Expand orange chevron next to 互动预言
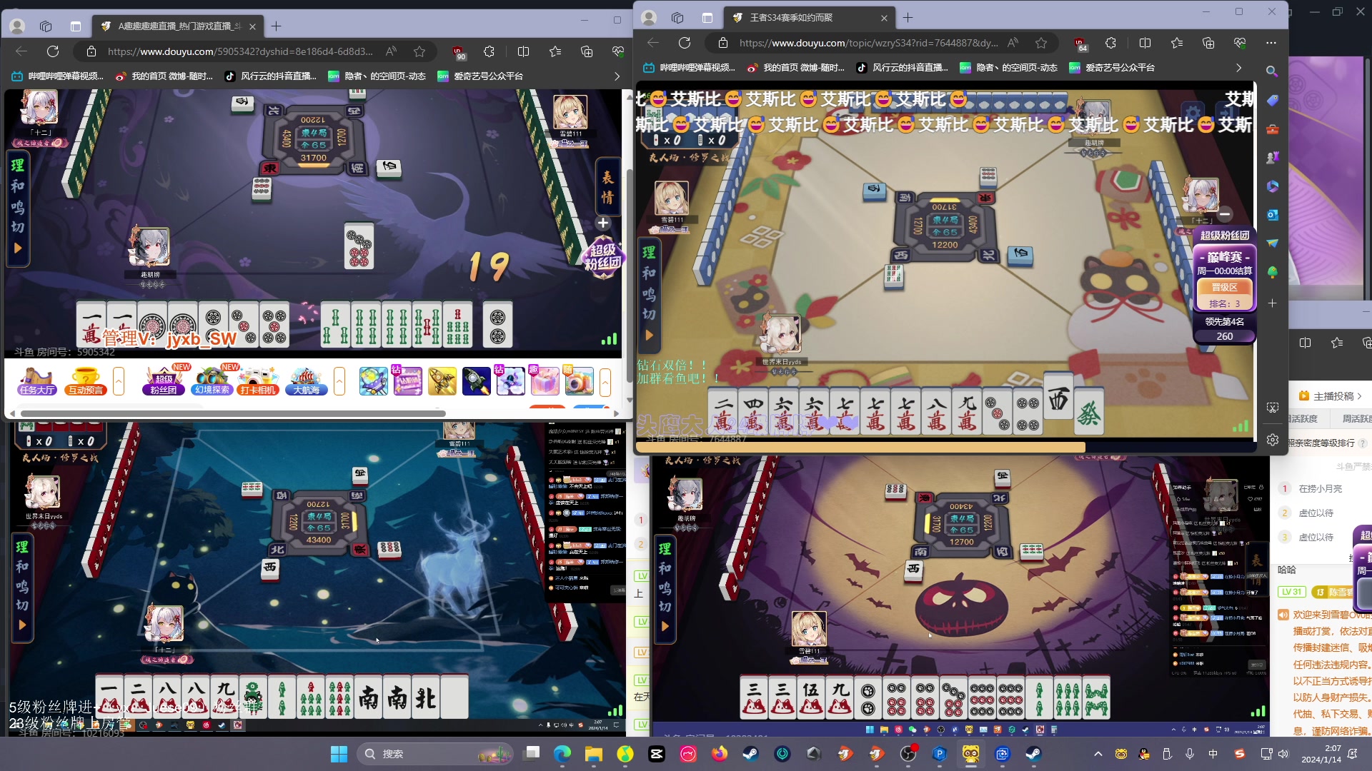The image size is (1372, 771). coord(119,381)
